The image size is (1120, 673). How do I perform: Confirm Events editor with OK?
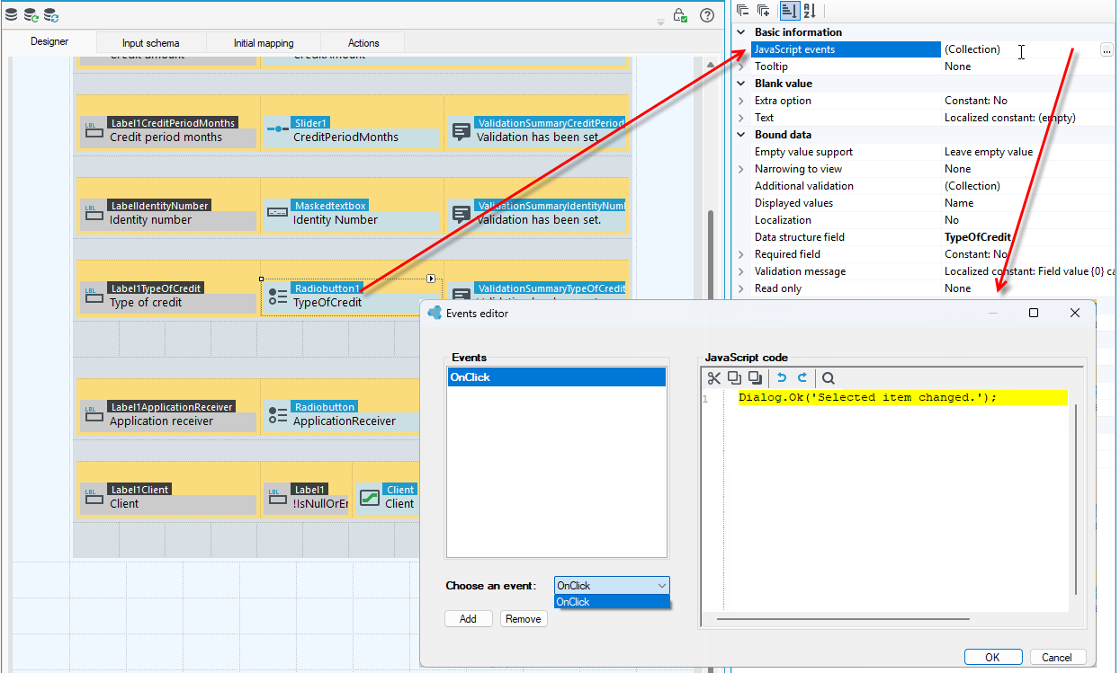pyautogui.click(x=992, y=657)
